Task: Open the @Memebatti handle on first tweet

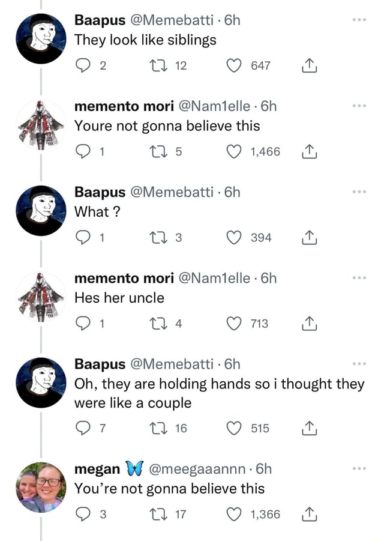Action: [172, 20]
